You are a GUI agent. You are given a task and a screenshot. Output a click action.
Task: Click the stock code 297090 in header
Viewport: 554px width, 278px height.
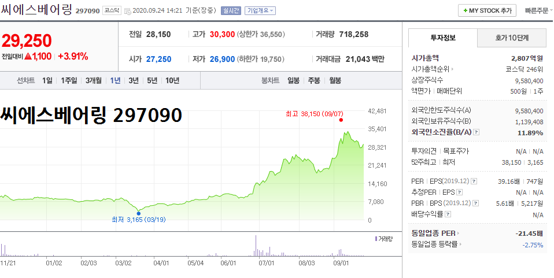point(88,11)
